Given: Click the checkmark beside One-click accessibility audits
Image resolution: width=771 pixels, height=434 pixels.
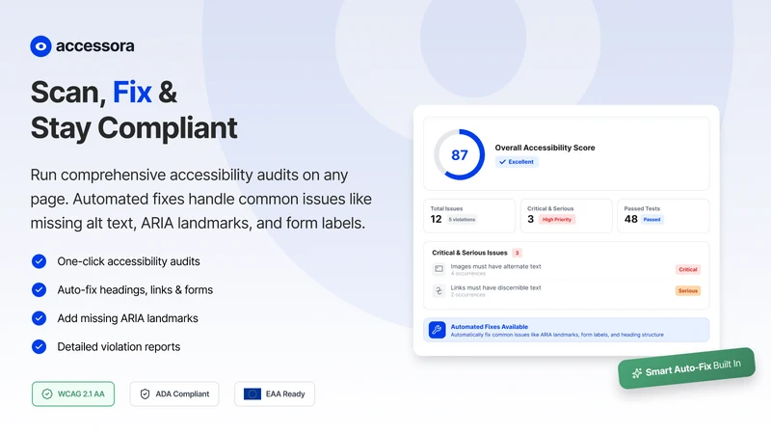Looking at the screenshot, I should pyautogui.click(x=39, y=261).
